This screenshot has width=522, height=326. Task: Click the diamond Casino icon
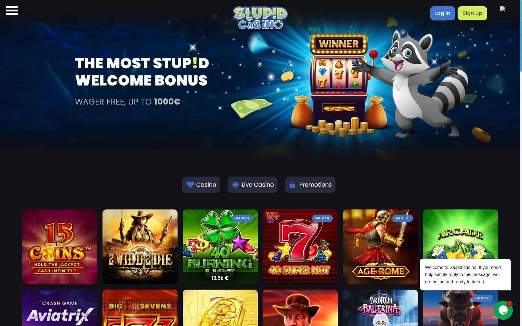190,185
